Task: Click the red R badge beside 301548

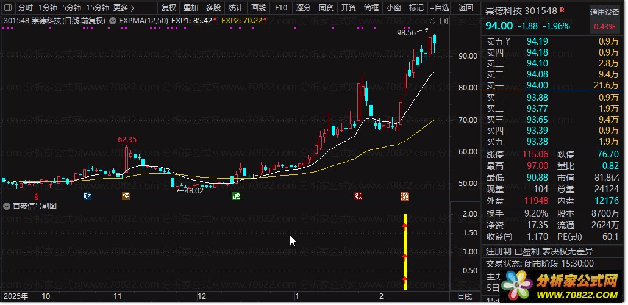Action: pyautogui.click(x=562, y=9)
